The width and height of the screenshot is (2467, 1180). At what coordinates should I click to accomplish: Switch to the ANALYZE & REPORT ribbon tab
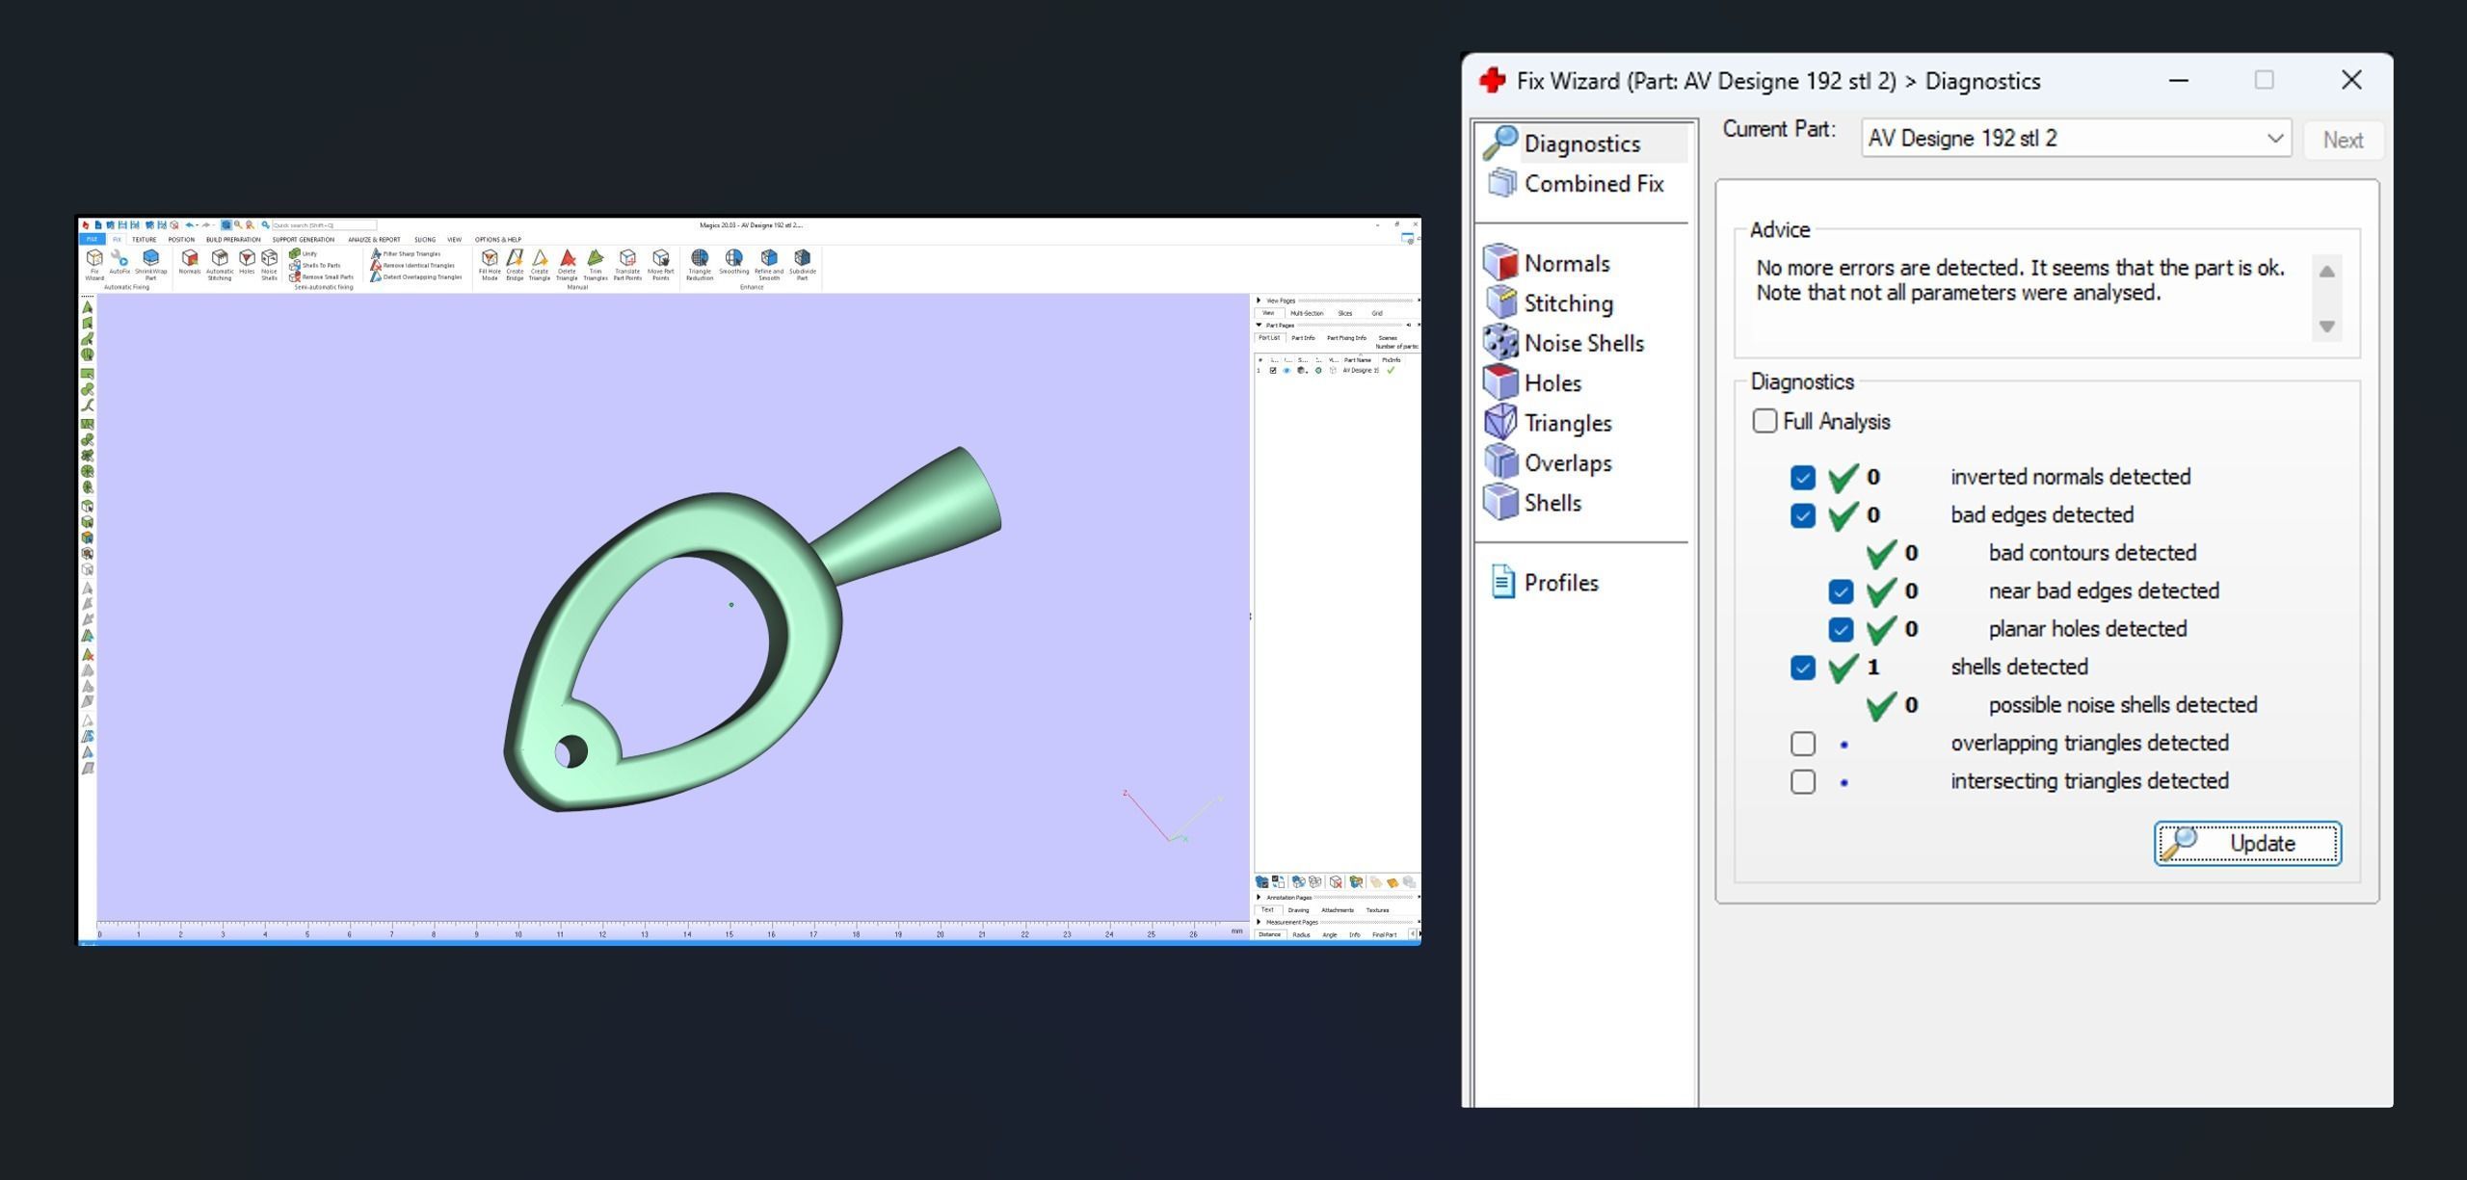[x=374, y=240]
